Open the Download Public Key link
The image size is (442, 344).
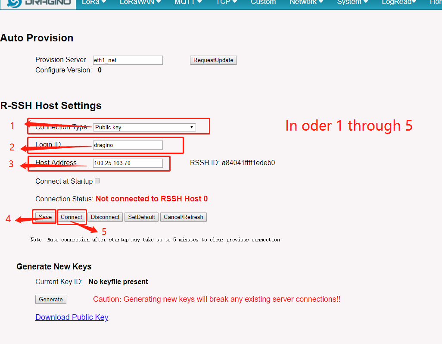[72, 317]
